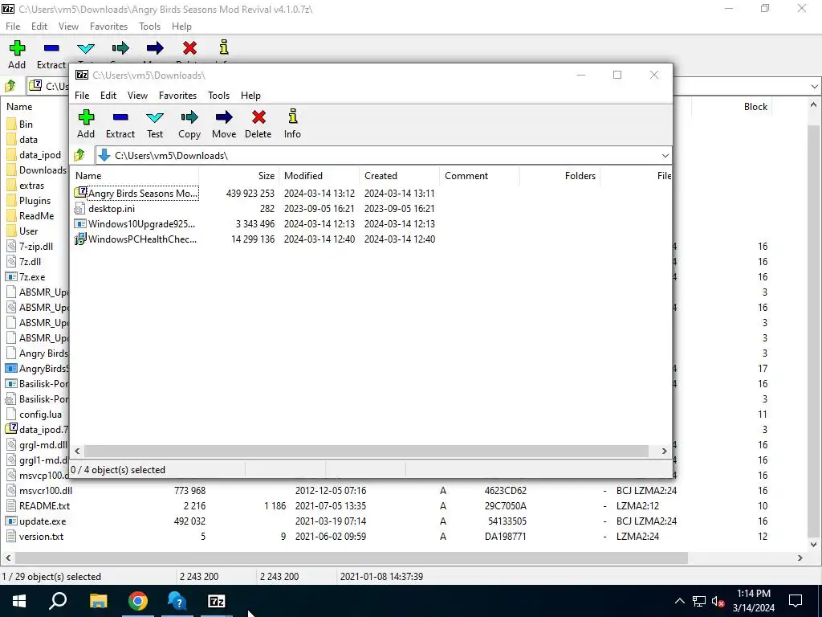This screenshot has width=822, height=617.
Task: Open the Start menu
Action: click(19, 601)
